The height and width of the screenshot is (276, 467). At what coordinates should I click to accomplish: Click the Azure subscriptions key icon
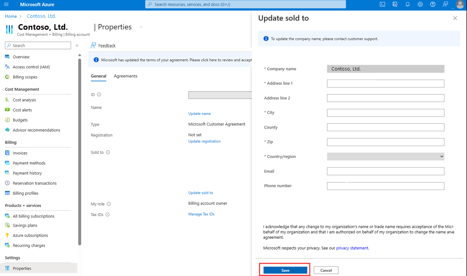7,235
